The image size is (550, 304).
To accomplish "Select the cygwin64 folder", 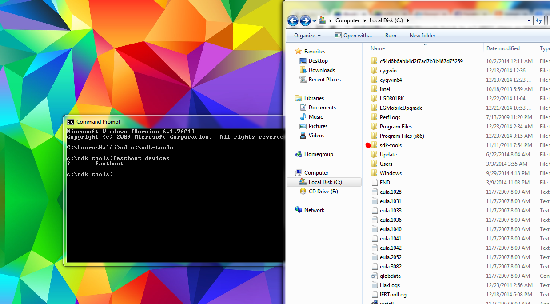I will (391, 80).
